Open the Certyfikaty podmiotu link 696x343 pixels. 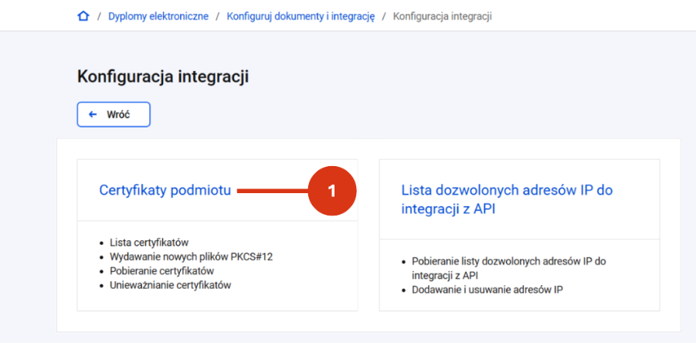coord(165,190)
